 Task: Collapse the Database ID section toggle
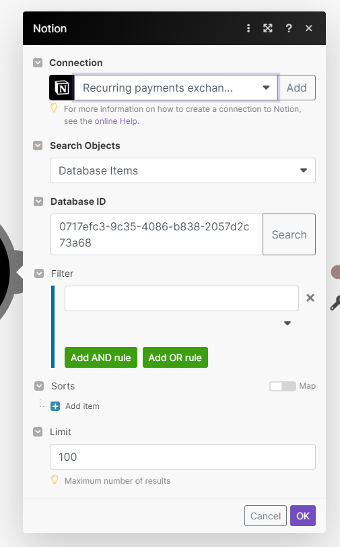tap(38, 201)
